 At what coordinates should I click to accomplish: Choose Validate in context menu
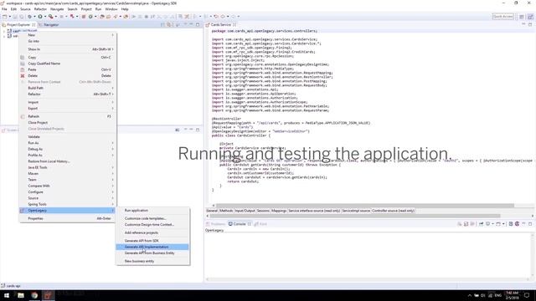[x=67, y=137]
